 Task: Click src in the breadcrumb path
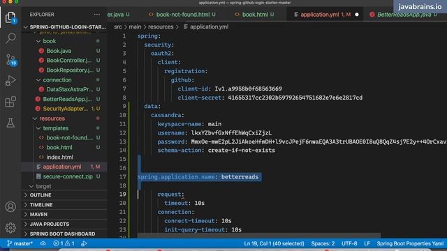(x=118, y=26)
